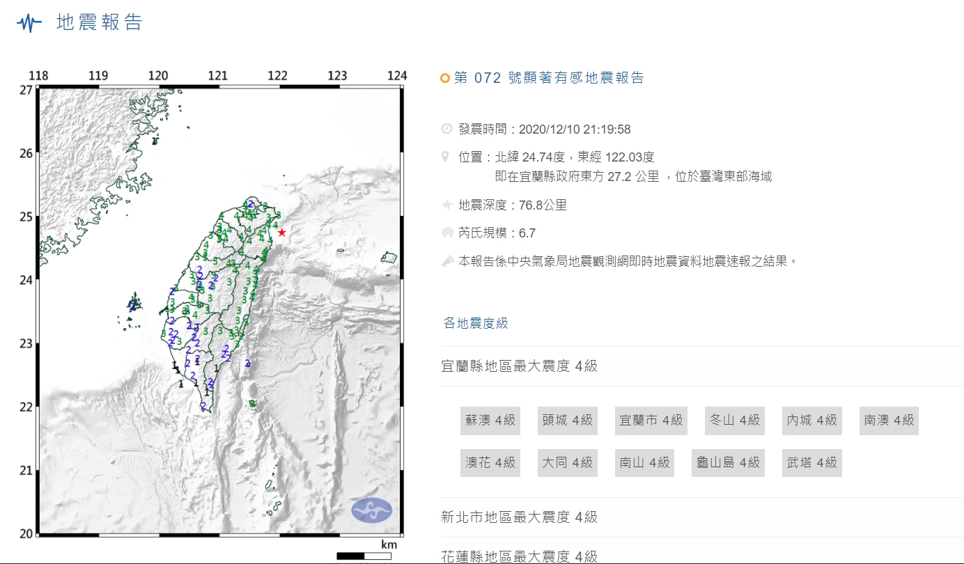964x564 pixels.
Task: Click the 武塔 4級 station tag
Action: click(811, 462)
